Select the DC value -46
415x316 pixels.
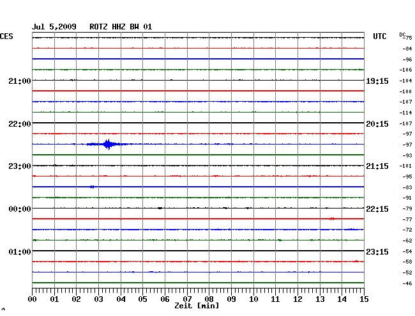[407, 283]
